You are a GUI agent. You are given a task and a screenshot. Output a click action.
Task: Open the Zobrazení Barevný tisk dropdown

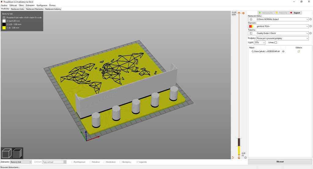coord(21,162)
